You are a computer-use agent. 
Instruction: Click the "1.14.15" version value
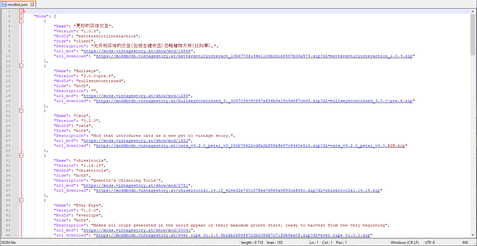coord(92,165)
